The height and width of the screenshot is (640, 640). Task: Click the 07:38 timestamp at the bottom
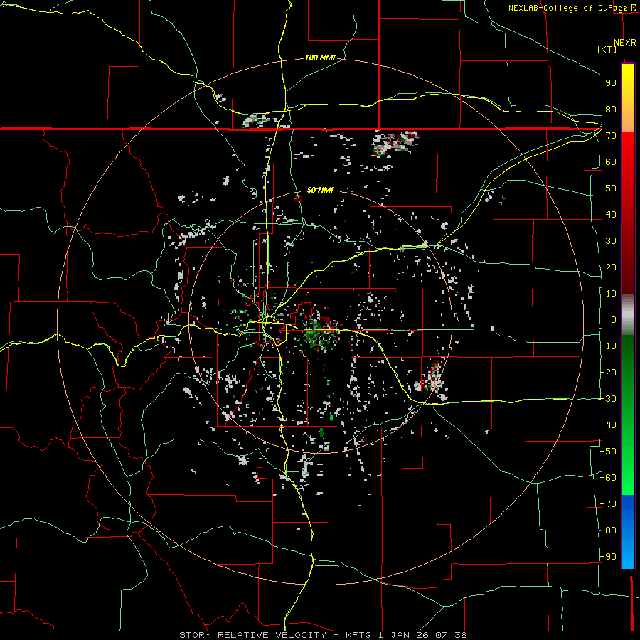point(451,635)
